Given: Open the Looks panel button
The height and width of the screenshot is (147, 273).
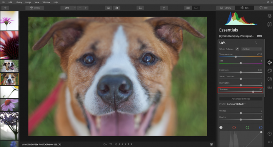Looking at the screenshot, I should point(35,8).
